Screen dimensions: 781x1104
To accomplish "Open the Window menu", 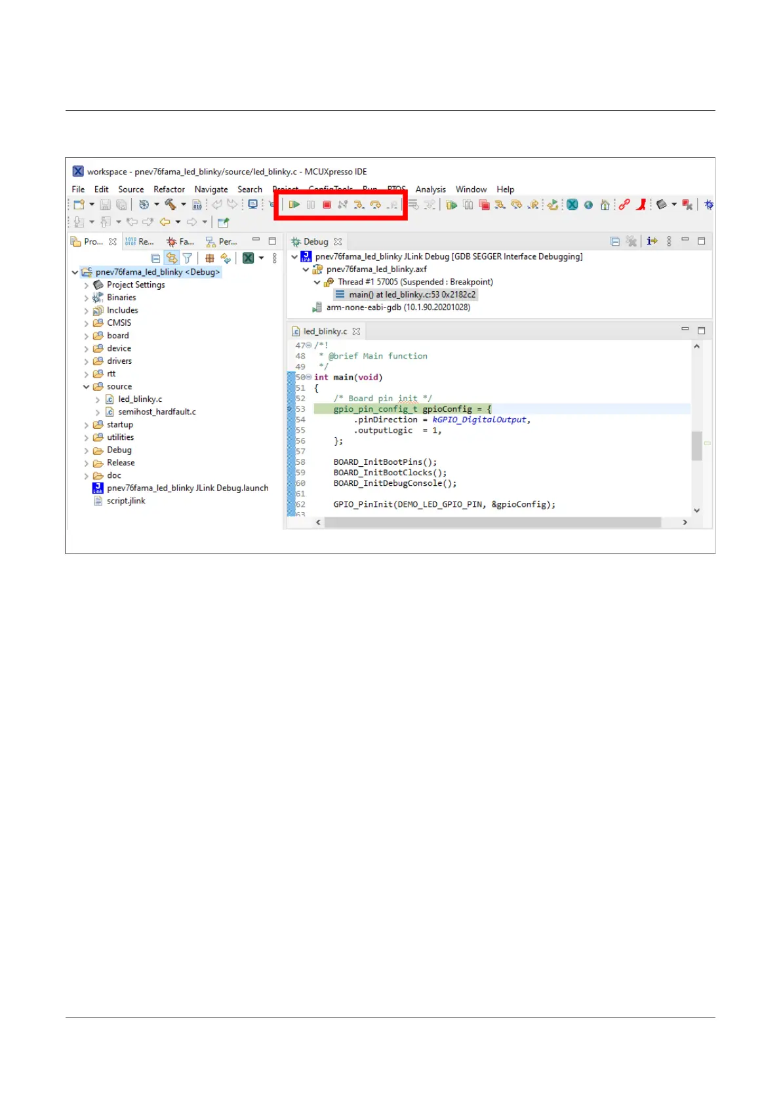I will click(471, 189).
